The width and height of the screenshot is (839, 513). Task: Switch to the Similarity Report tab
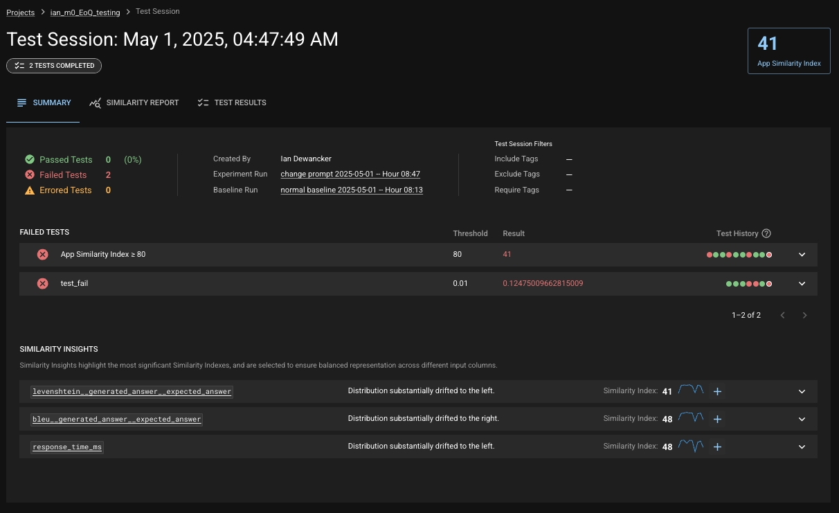click(x=134, y=102)
